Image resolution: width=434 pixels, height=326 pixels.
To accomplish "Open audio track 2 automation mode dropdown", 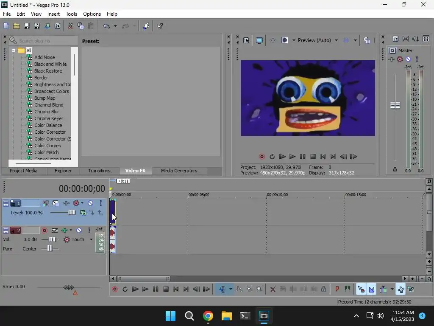I will tap(91, 239).
